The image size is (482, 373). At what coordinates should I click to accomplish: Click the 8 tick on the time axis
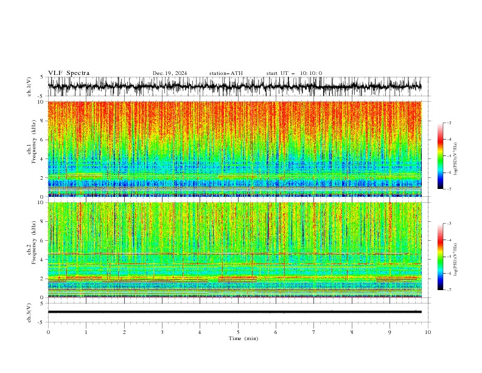click(x=352, y=332)
